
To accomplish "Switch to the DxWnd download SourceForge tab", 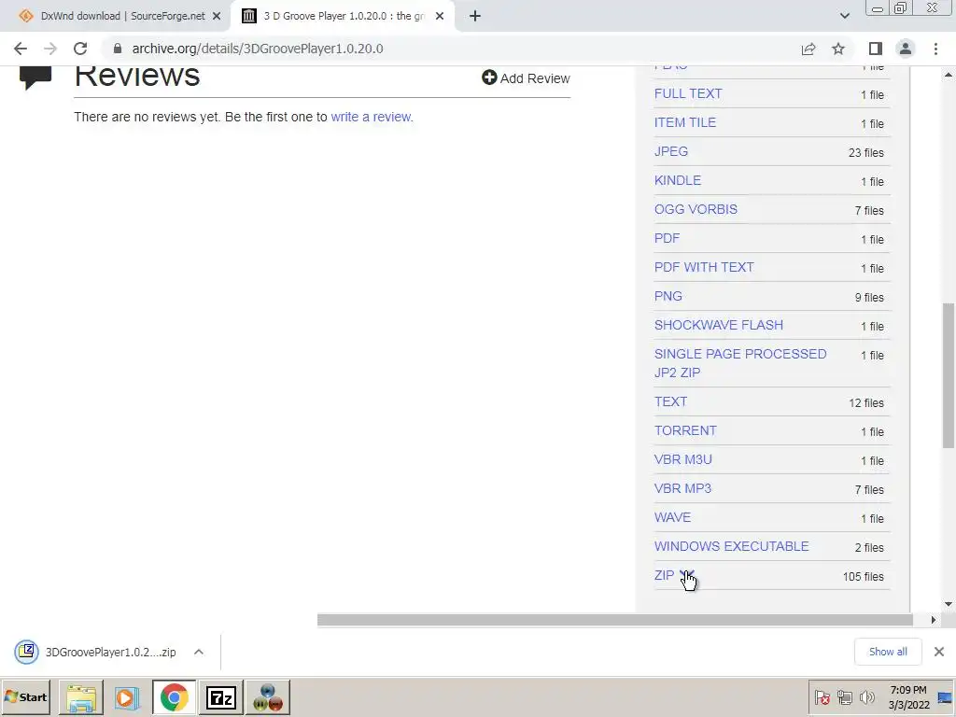I will point(116,17).
